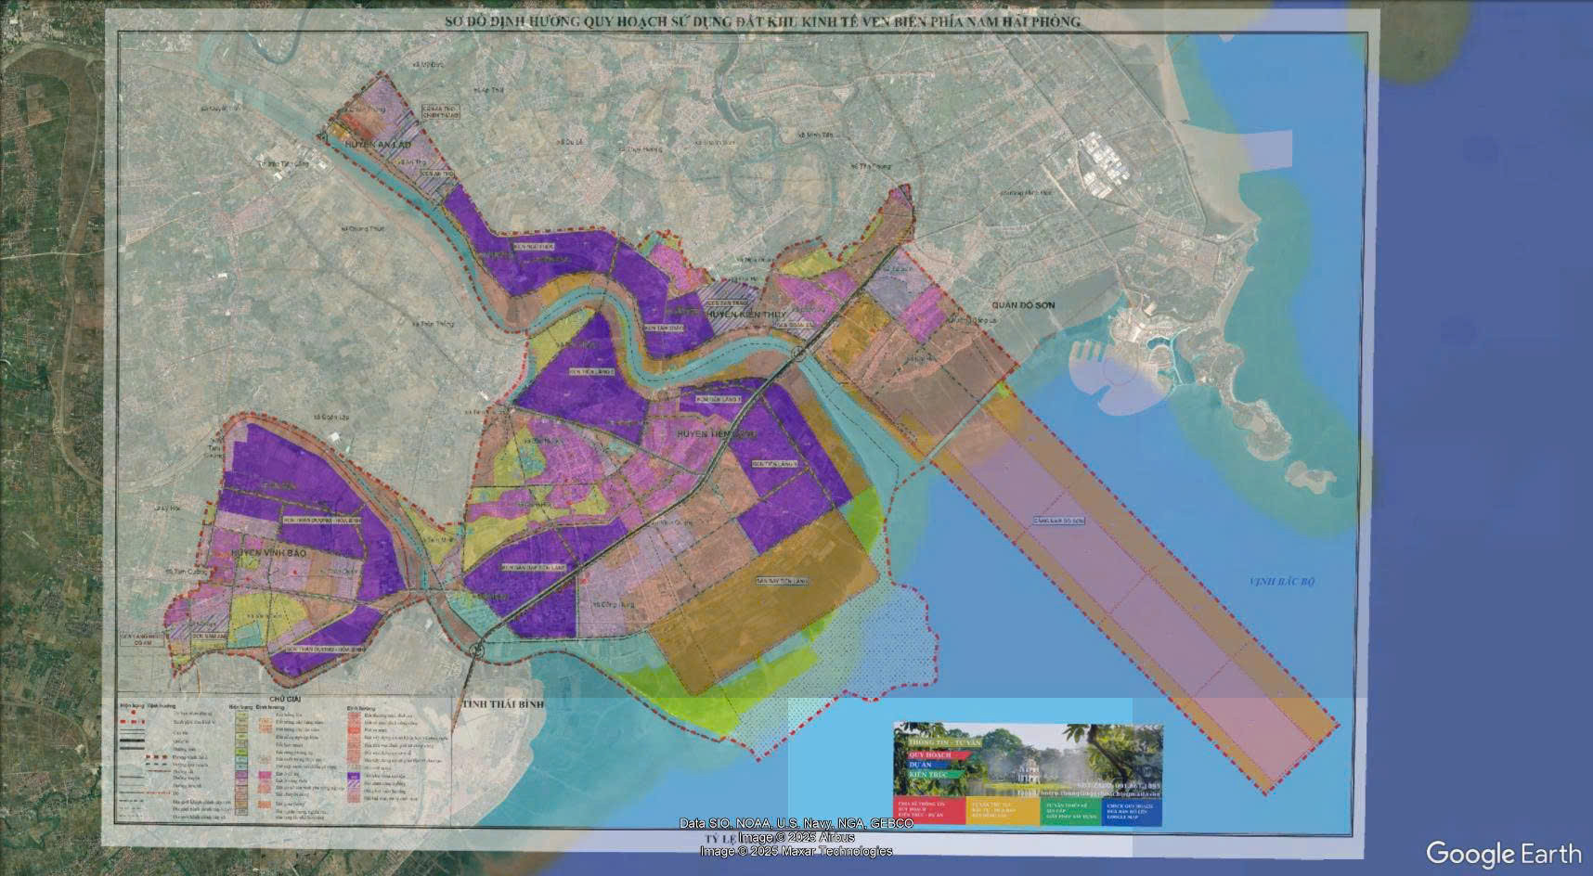Click the green info box in banner

point(1069,811)
